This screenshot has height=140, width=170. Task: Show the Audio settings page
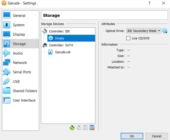coord(18,53)
